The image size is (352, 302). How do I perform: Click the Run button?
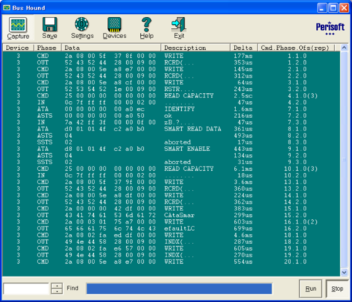(x=310, y=289)
